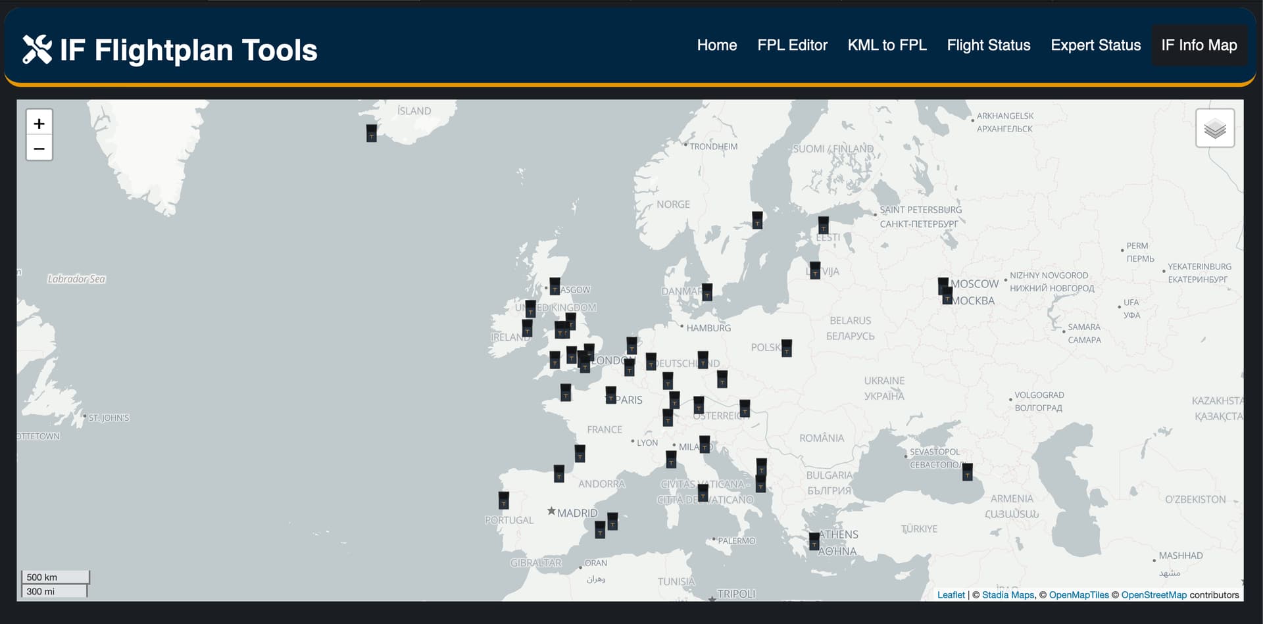Select the airport marker in Portugal
Viewport: 1263px width, 624px height.
503,500
